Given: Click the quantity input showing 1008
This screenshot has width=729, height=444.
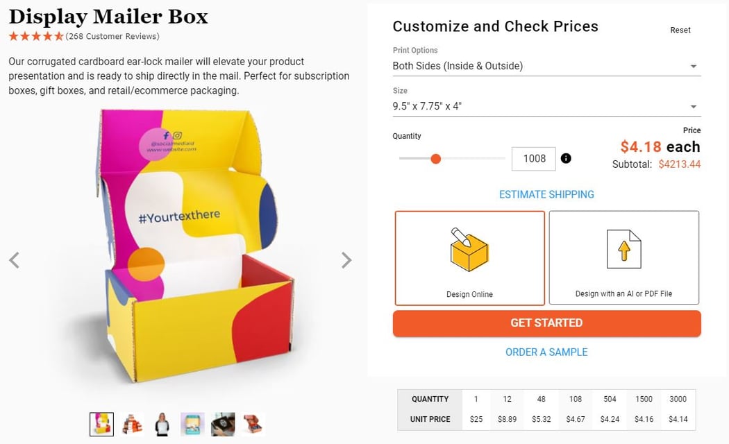Looking at the screenshot, I should point(534,158).
